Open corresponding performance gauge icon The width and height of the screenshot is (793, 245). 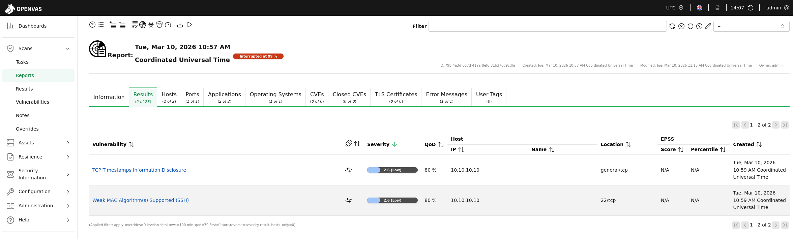pos(168,25)
